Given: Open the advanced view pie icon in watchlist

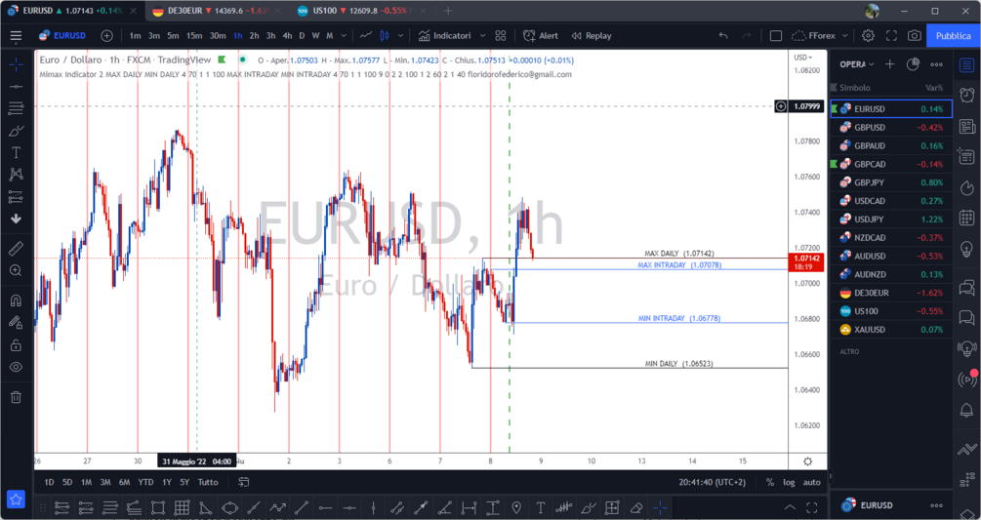Looking at the screenshot, I should pos(913,63).
